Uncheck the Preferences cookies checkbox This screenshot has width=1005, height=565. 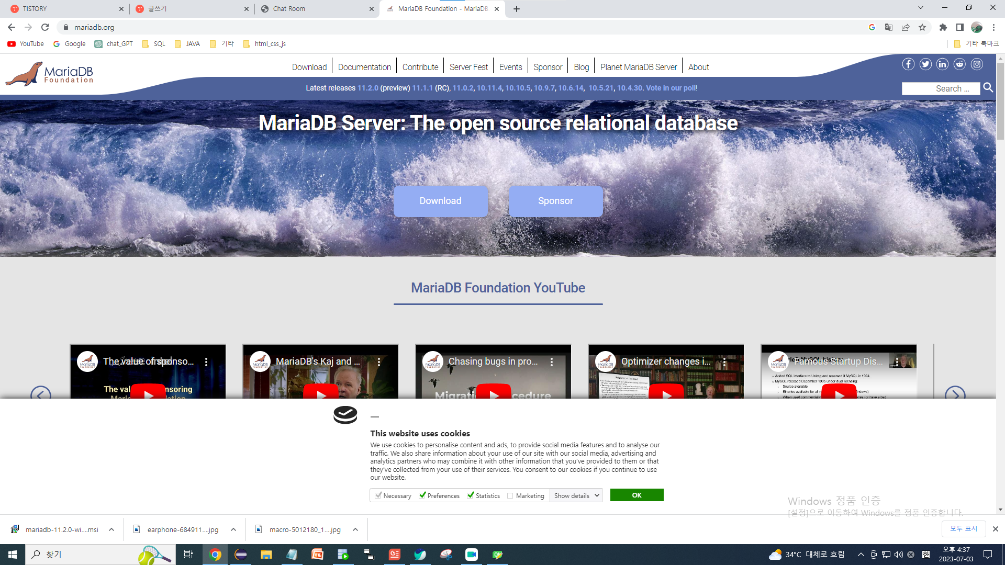(422, 495)
